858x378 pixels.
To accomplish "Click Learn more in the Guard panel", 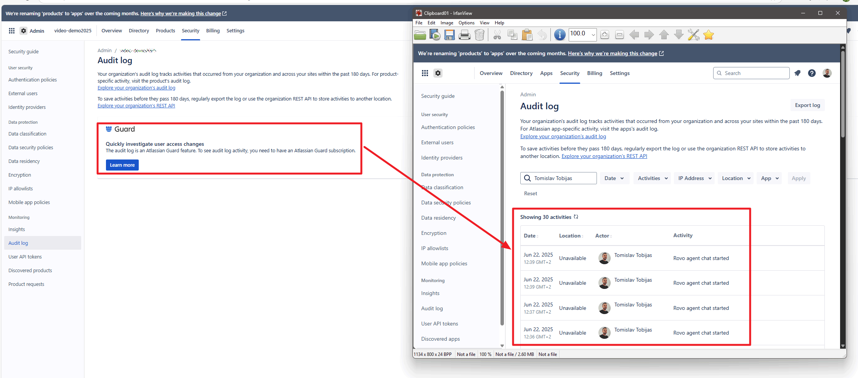I will click(122, 165).
